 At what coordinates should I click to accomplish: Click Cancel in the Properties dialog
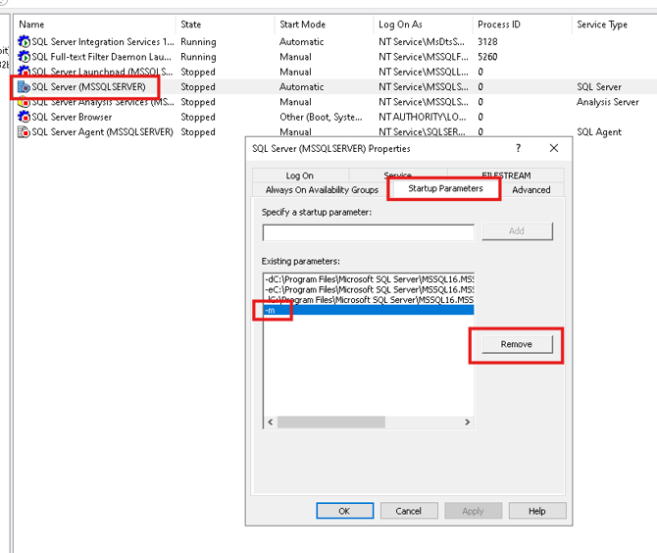(409, 511)
